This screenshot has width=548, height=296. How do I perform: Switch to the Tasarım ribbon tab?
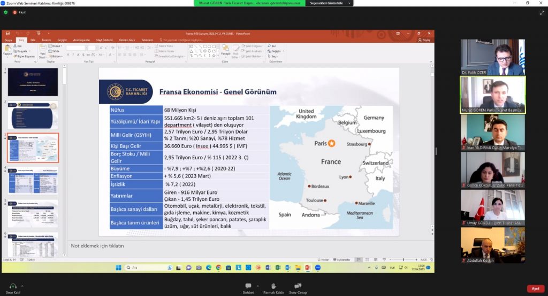[x=46, y=40]
